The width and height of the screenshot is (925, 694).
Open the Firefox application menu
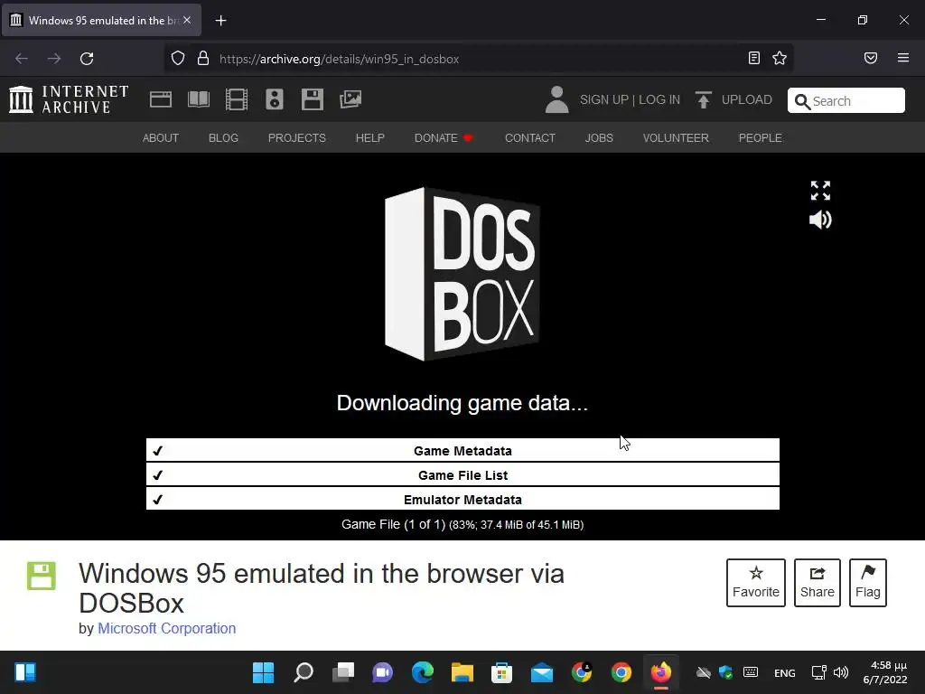903,58
